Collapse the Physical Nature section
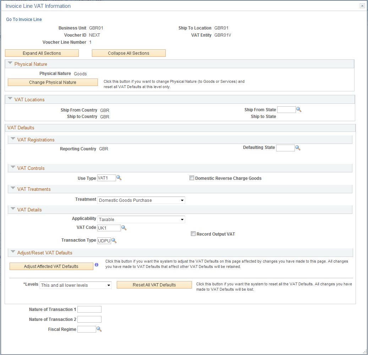368x355 pixels. pos(10,64)
